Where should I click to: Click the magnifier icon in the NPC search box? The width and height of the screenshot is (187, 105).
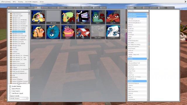[29, 11]
